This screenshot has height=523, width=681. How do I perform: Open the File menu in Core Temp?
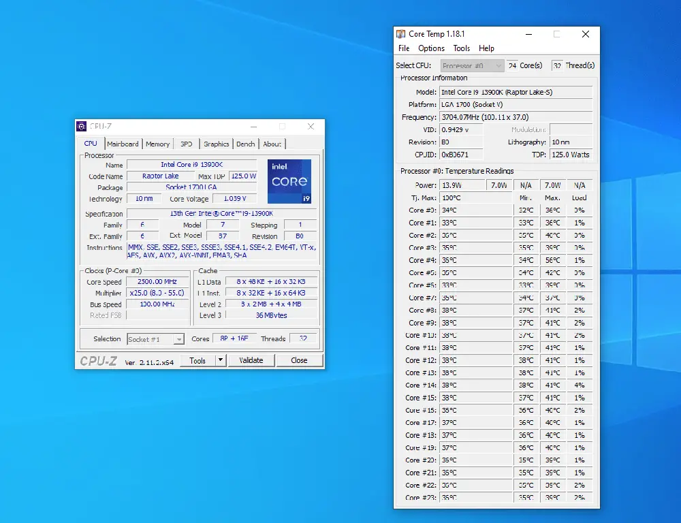click(x=404, y=48)
